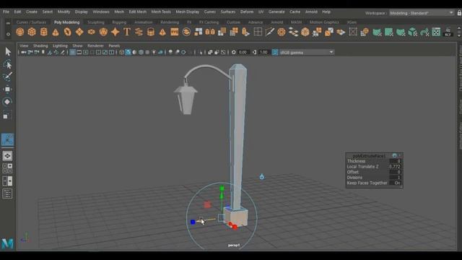
Task: Activate the Rotate tool in toolbox
Action: click(7, 102)
